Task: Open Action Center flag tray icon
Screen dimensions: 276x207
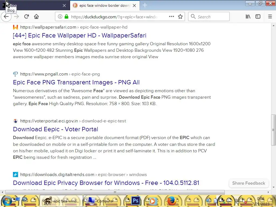Action: [x=230, y=201]
